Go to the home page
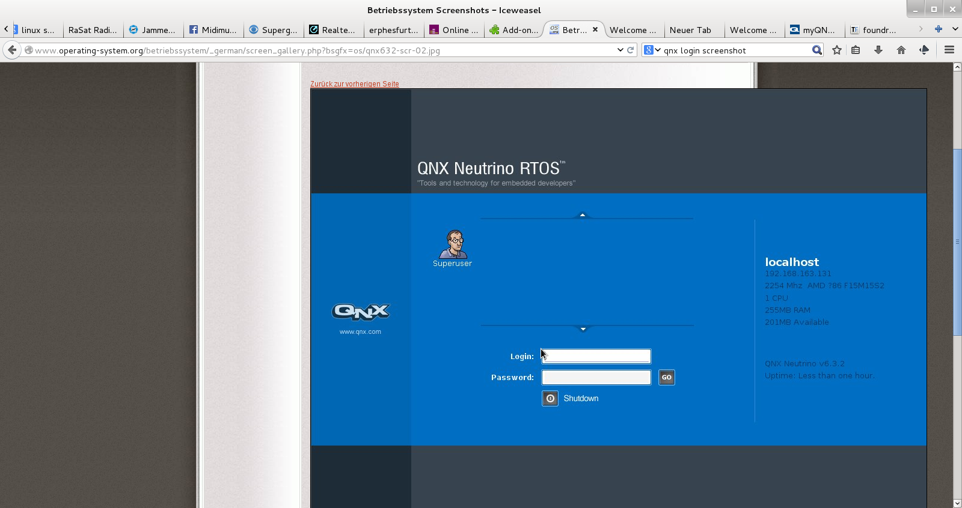This screenshot has width=962, height=508. point(901,50)
